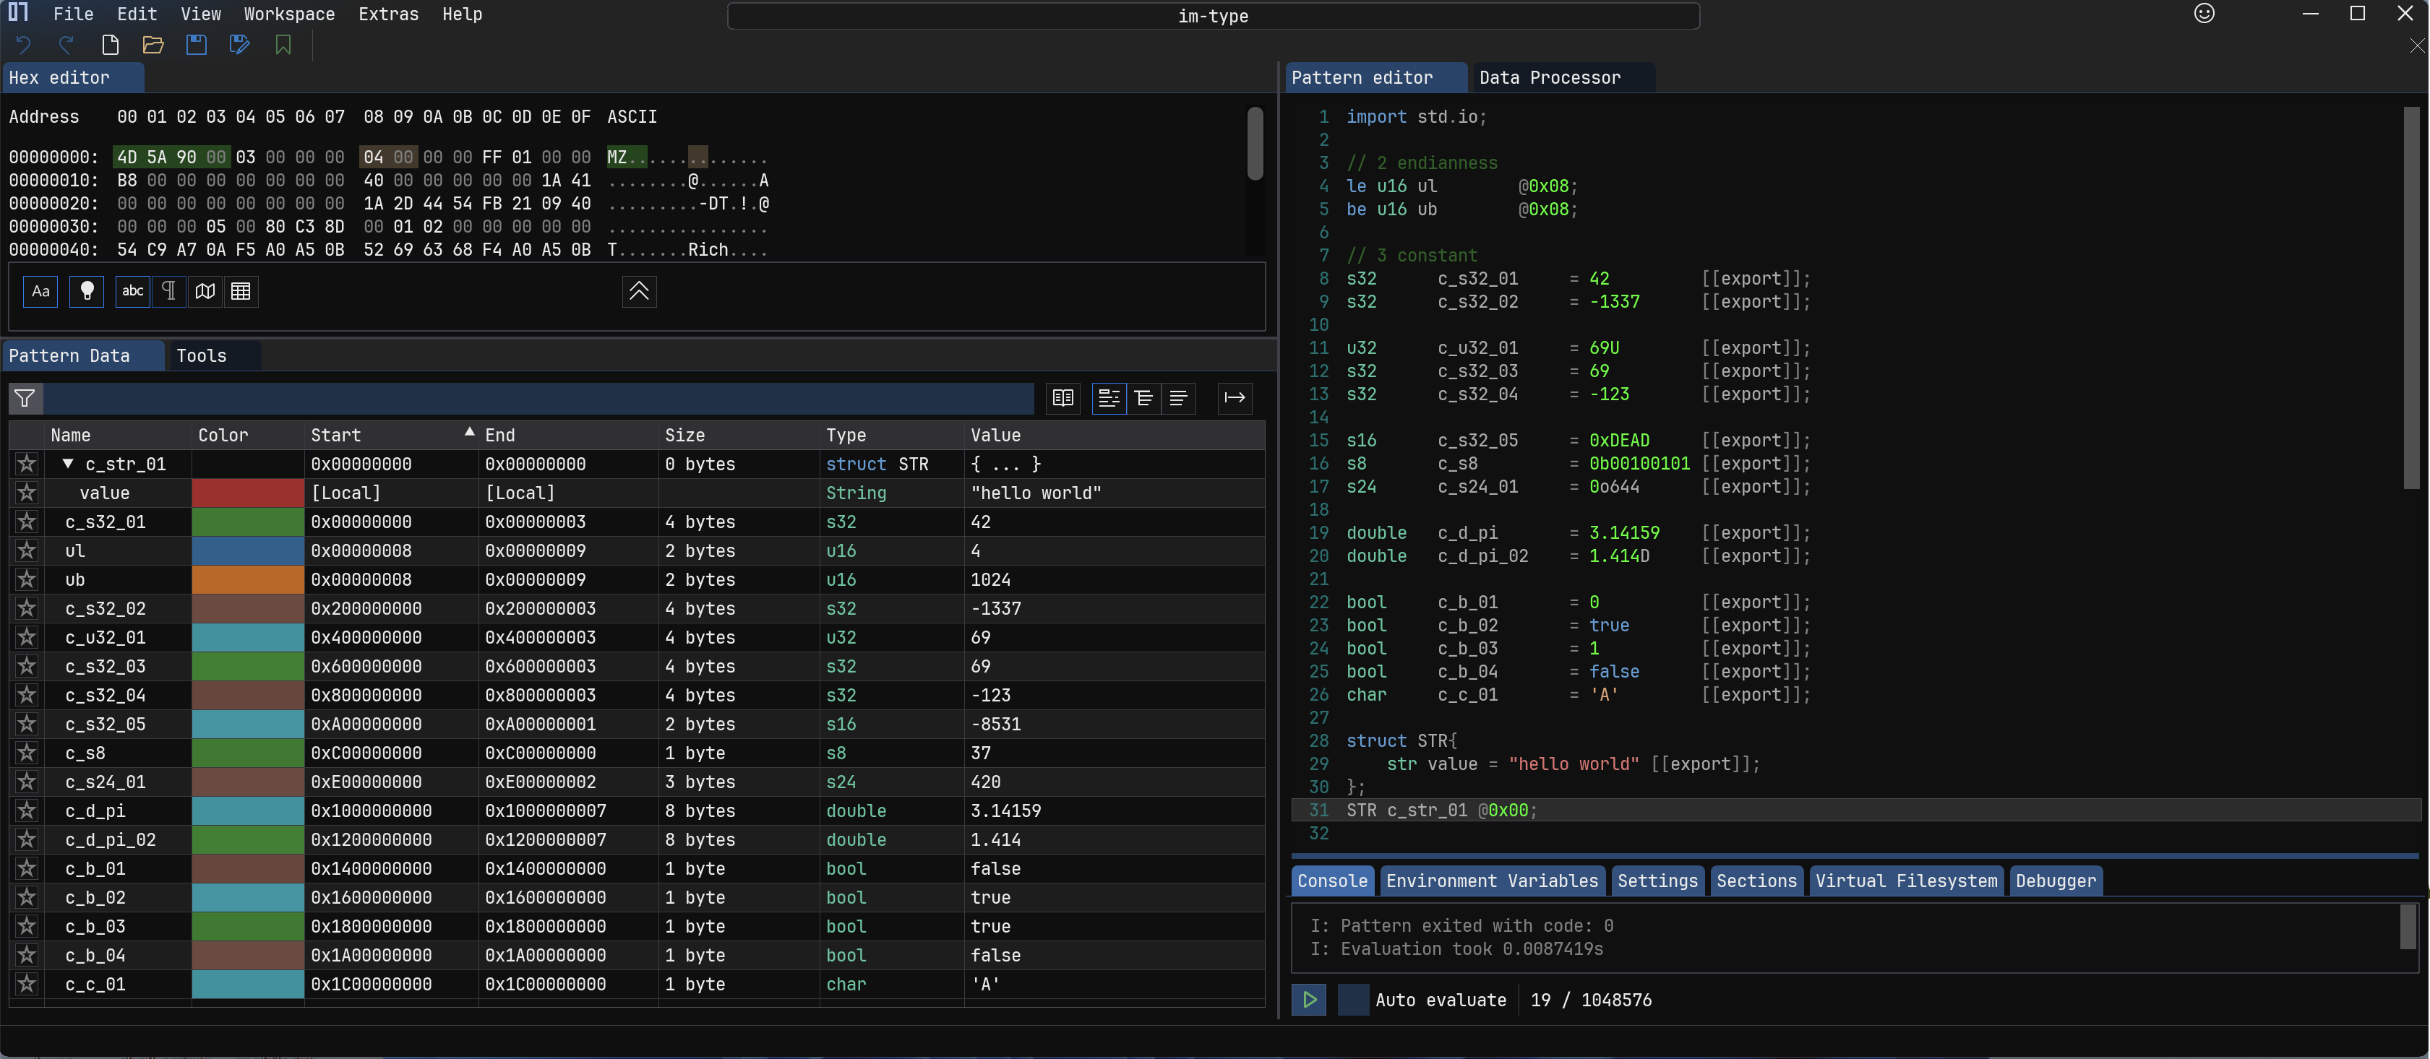Click the filter funnel icon

click(25, 398)
